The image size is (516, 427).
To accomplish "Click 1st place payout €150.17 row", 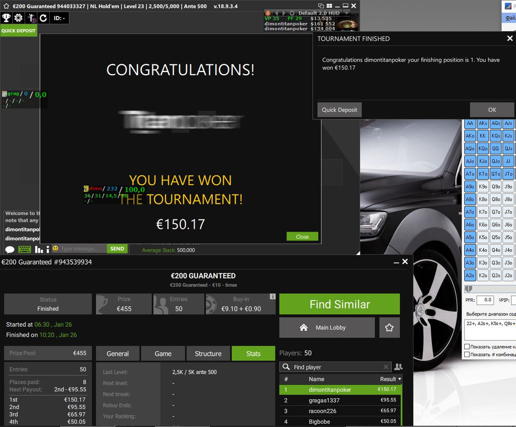I will tap(47, 399).
